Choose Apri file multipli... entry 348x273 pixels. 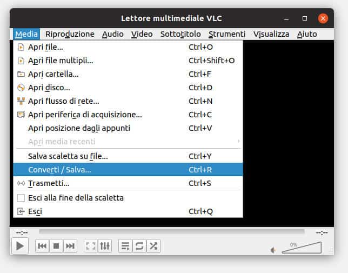pyautogui.click(x=128, y=61)
